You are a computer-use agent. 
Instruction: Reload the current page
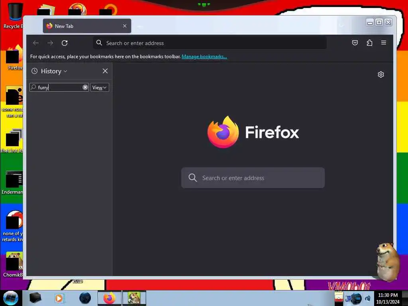(65, 43)
